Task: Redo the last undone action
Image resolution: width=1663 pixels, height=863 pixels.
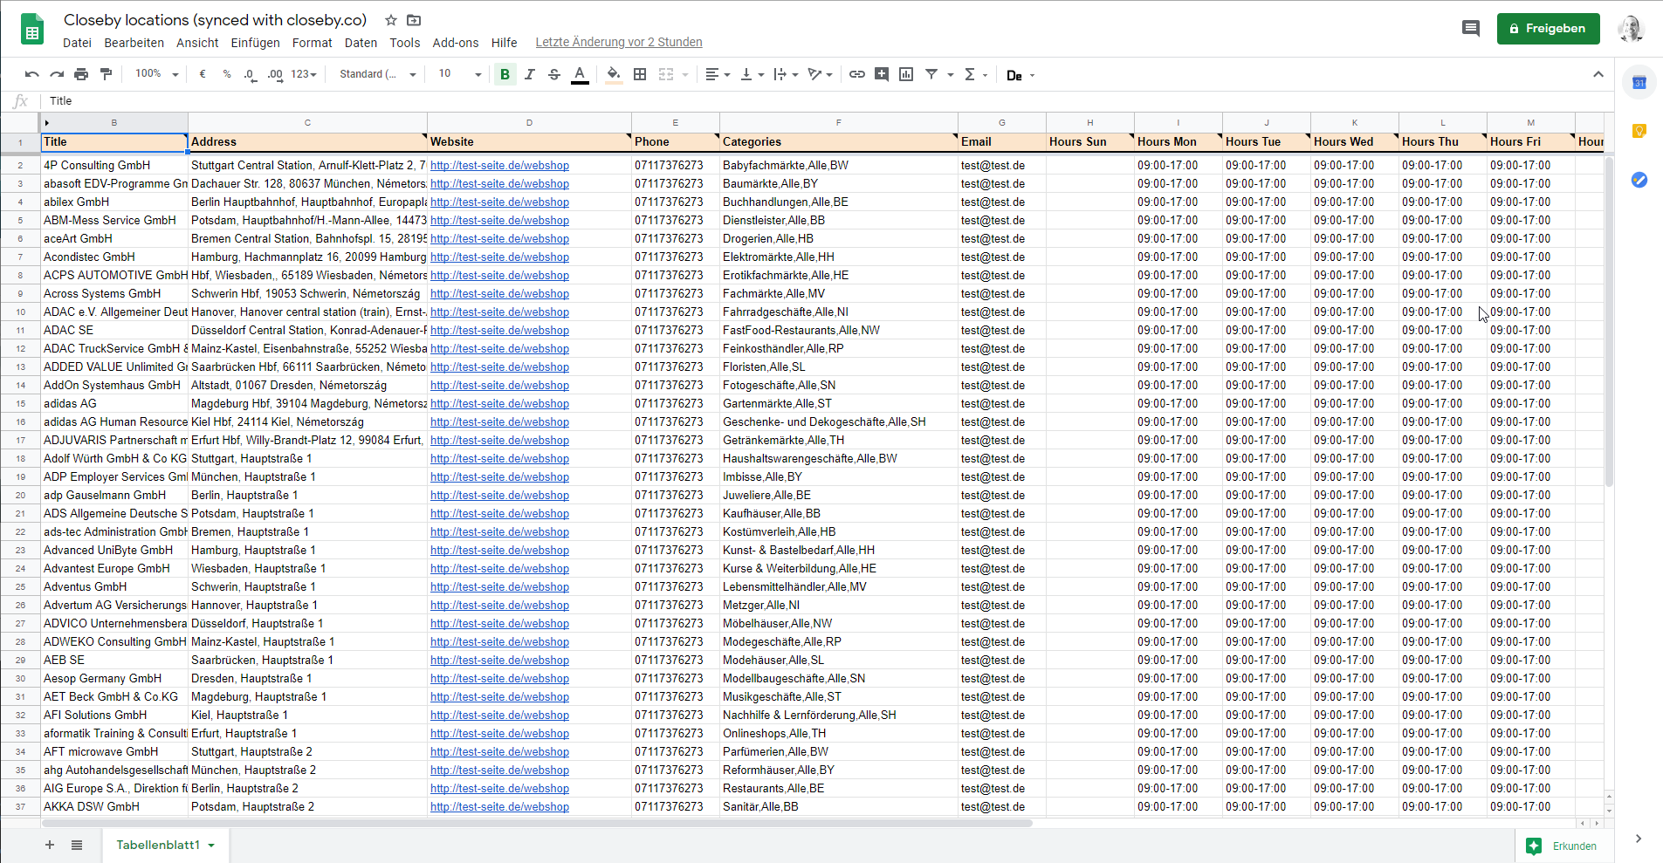Action: pyautogui.click(x=57, y=75)
